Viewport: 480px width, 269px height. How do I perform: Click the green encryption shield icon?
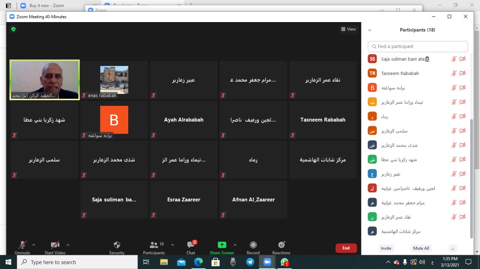(13, 29)
